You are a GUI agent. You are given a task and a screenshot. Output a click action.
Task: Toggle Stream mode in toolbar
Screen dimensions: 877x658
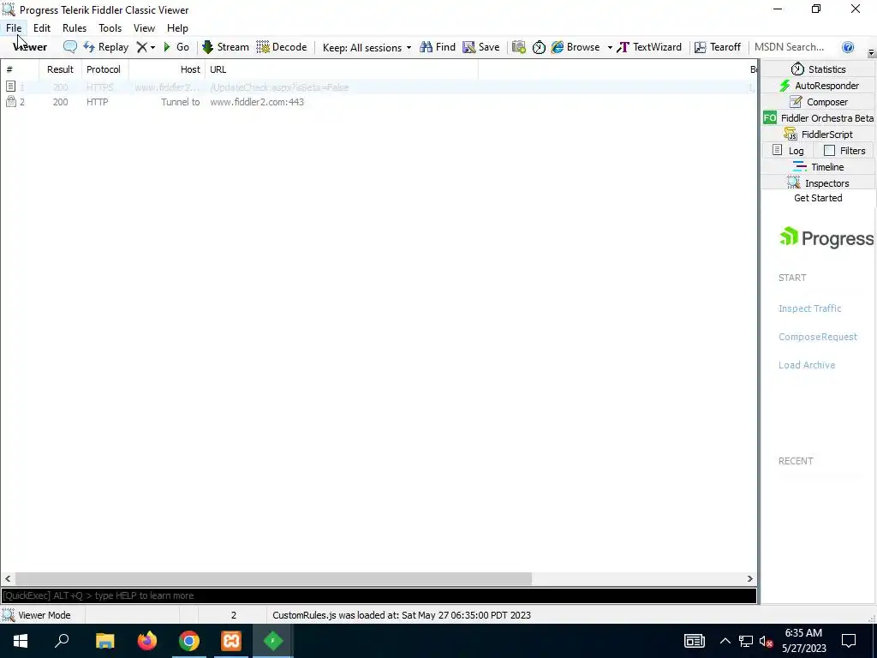coord(225,47)
